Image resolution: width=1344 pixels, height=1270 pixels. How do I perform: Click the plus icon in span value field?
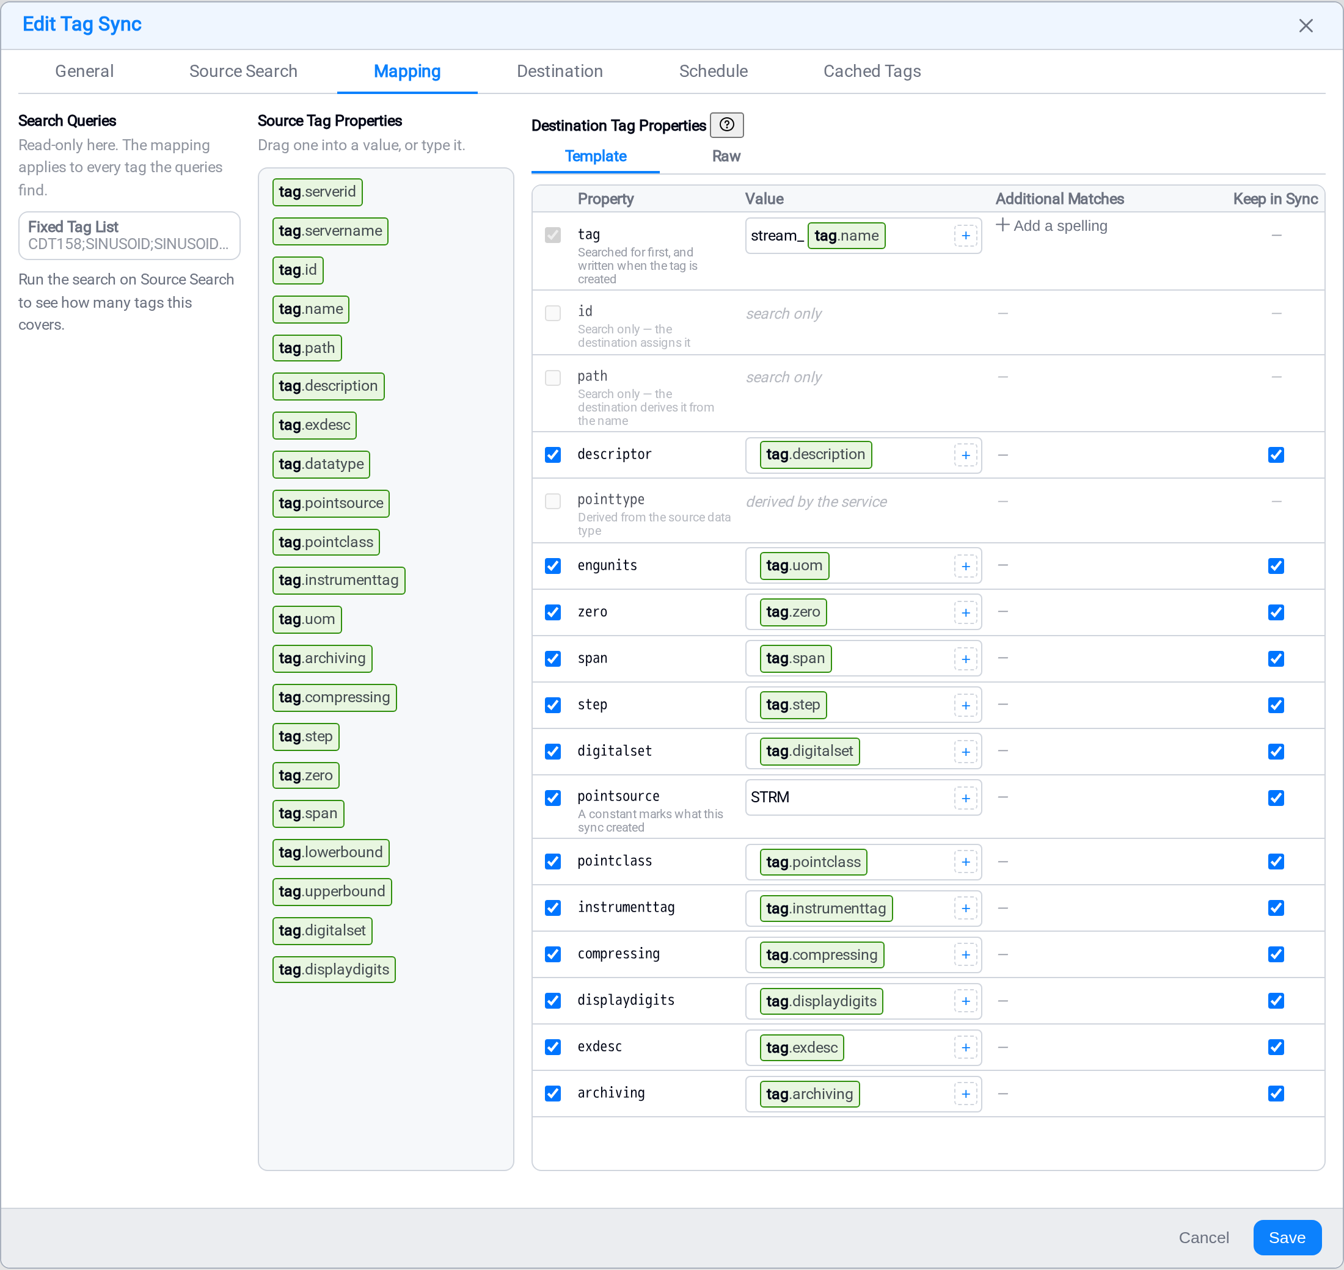pyautogui.click(x=965, y=659)
